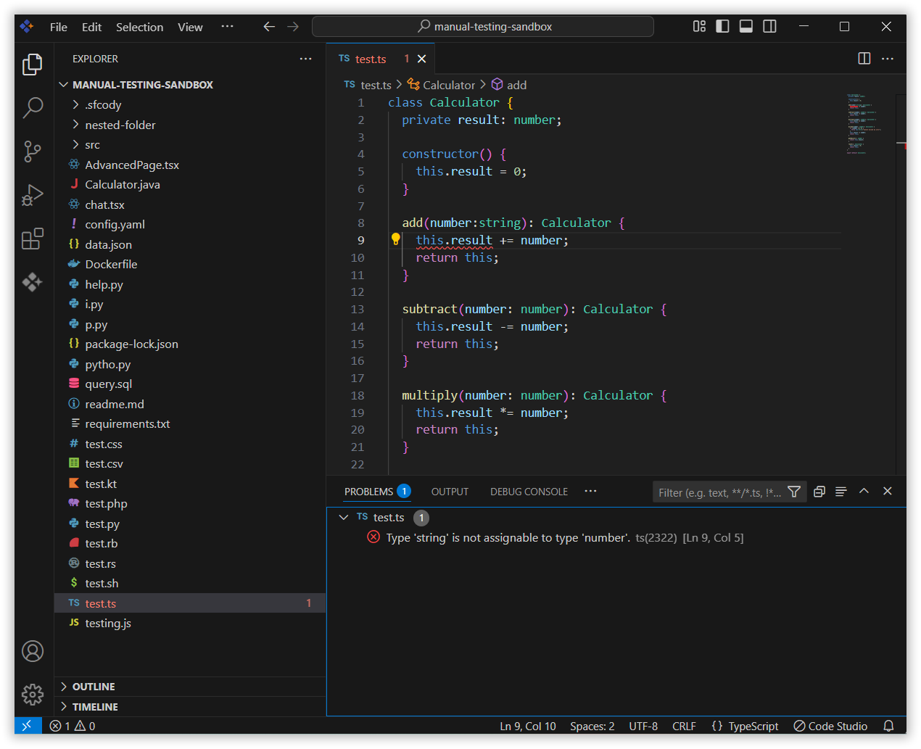921x749 pixels.
Task: Click the TypeScript language mode button
Action: point(753,726)
